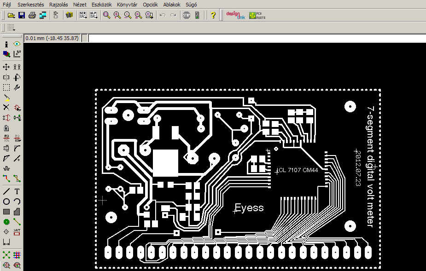Select the Group selection tool
This screenshot has height=271, width=426.
point(6,87)
